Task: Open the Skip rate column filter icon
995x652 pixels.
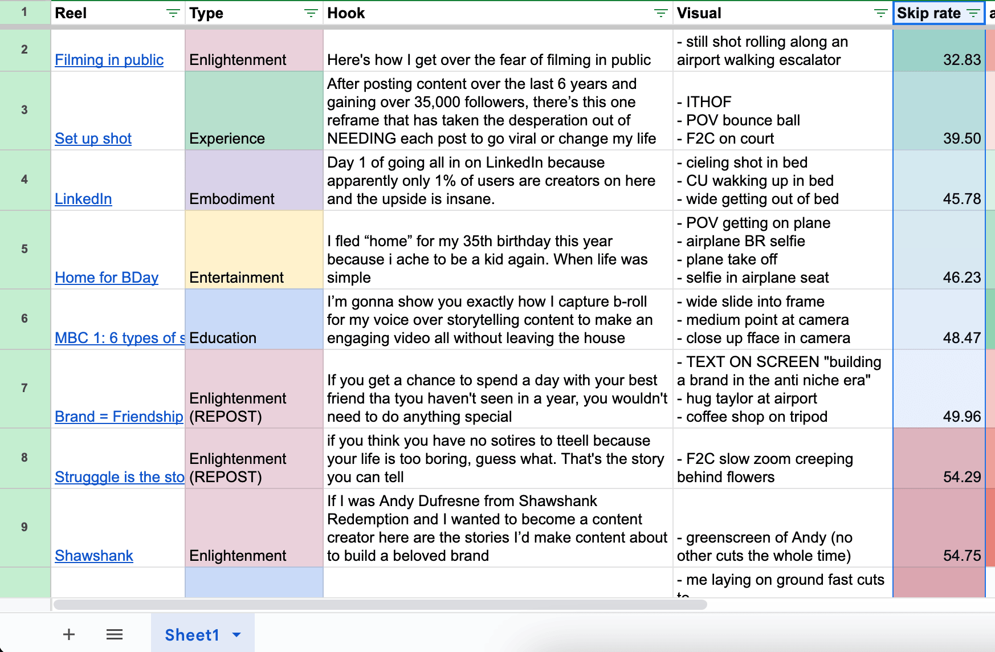Action: tap(973, 13)
